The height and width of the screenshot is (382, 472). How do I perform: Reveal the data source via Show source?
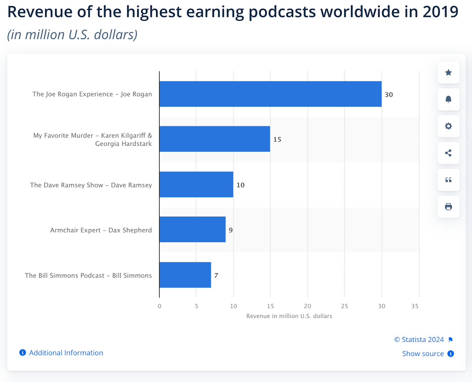pos(423,354)
